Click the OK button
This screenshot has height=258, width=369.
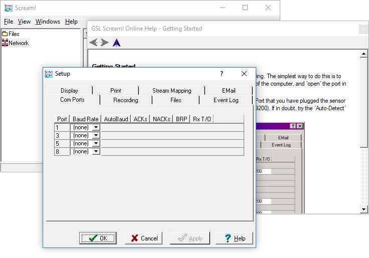[98, 238]
